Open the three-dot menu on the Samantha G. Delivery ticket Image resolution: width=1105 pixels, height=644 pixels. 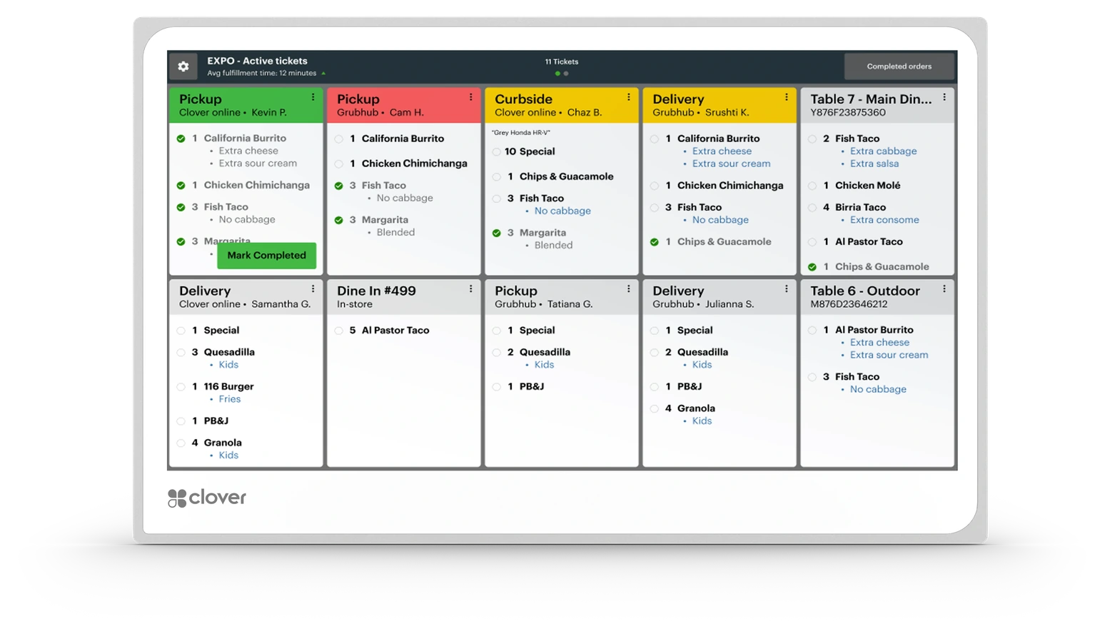click(313, 289)
